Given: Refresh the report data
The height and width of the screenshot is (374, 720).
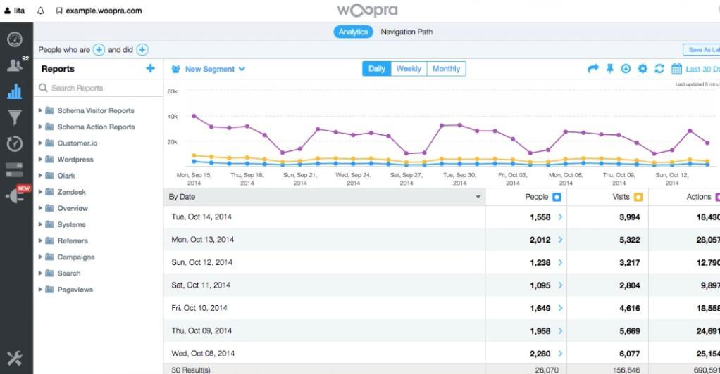Looking at the screenshot, I should (x=659, y=69).
